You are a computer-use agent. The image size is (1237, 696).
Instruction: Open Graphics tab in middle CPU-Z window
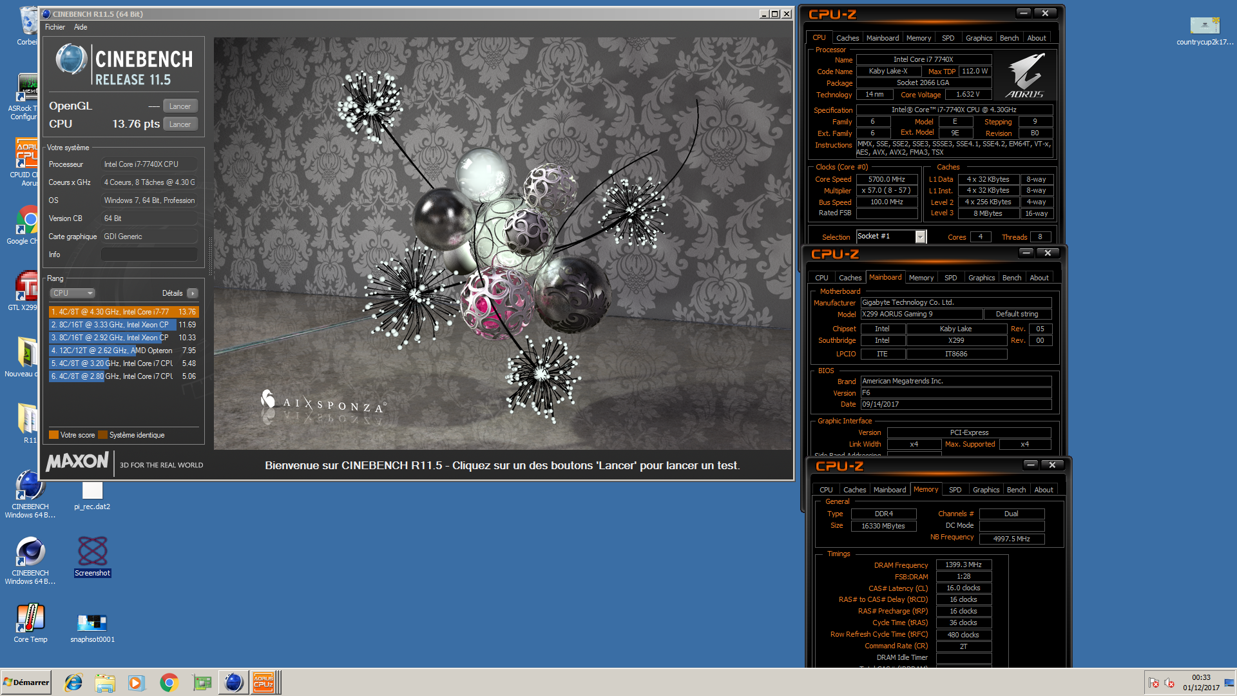(x=981, y=278)
